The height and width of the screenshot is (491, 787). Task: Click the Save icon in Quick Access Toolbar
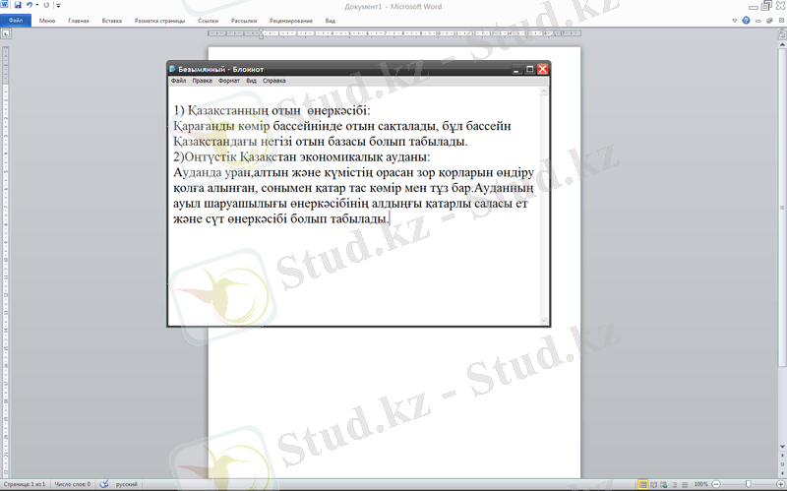18,5
